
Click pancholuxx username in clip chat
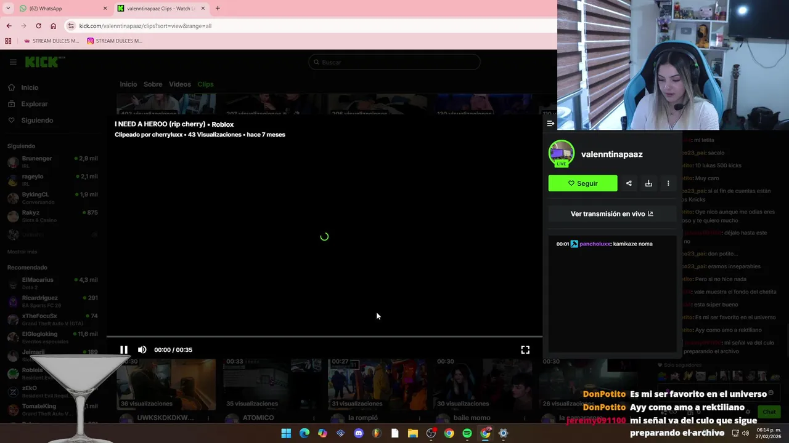(595, 244)
